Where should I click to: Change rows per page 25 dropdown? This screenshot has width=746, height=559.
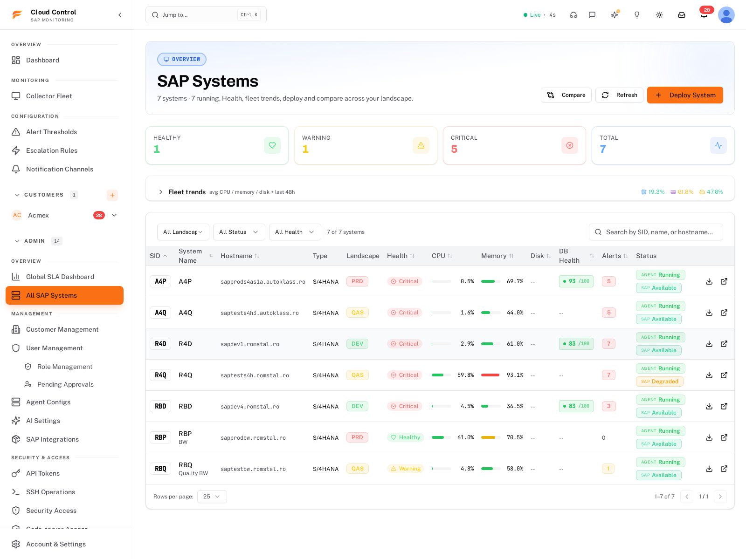[x=212, y=497]
